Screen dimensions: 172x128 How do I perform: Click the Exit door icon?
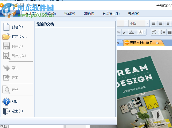(6, 111)
